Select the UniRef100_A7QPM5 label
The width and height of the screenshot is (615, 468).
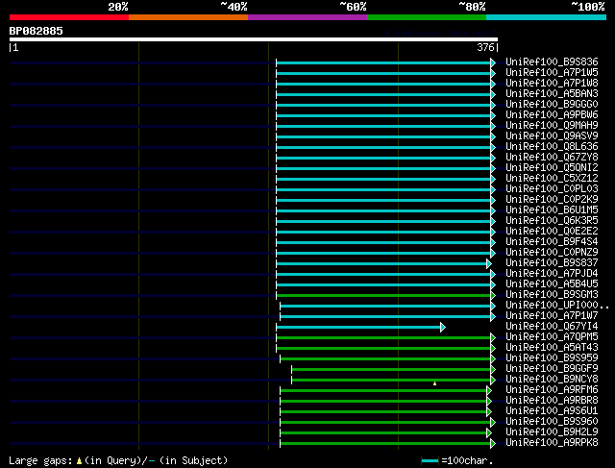coord(552,337)
